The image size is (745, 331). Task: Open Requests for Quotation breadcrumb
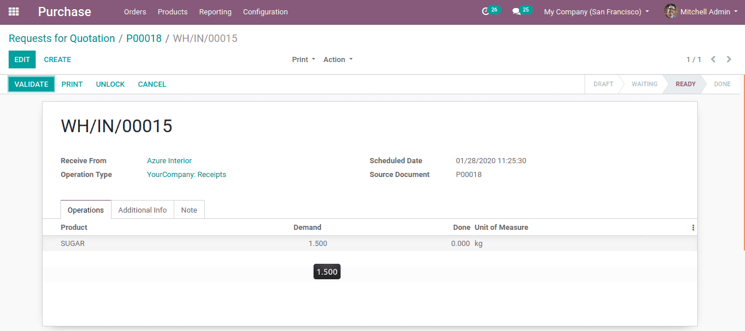pyautogui.click(x=62, y=39)
